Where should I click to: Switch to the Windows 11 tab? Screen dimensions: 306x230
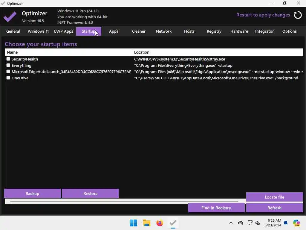coord(38,31)
